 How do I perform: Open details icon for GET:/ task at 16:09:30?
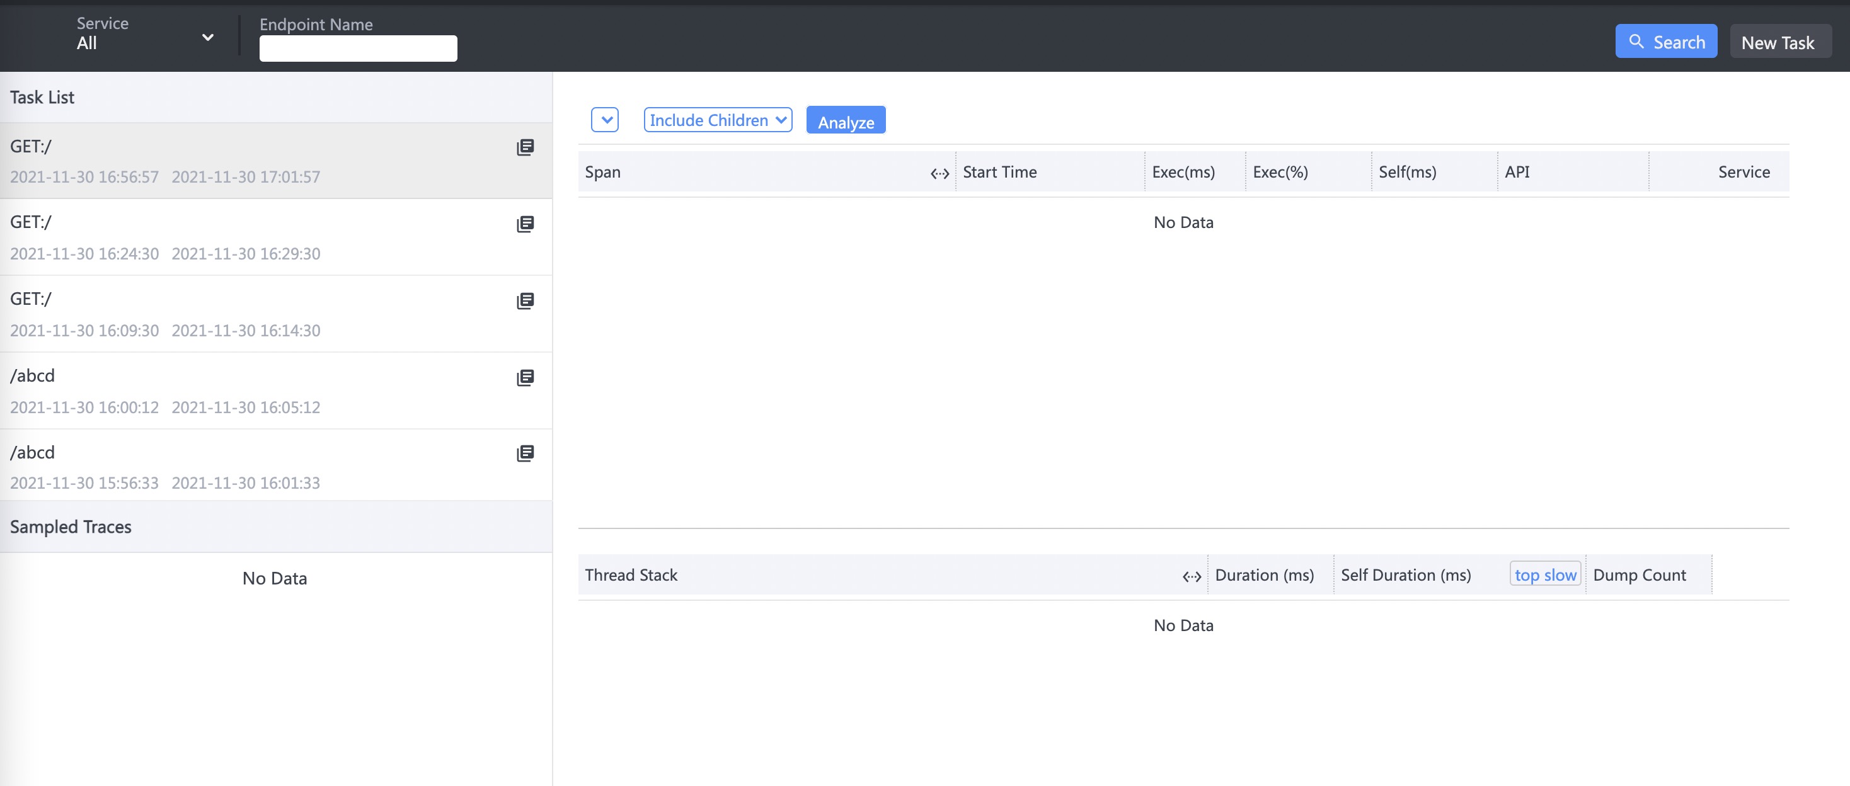click(x=525, y=301)
